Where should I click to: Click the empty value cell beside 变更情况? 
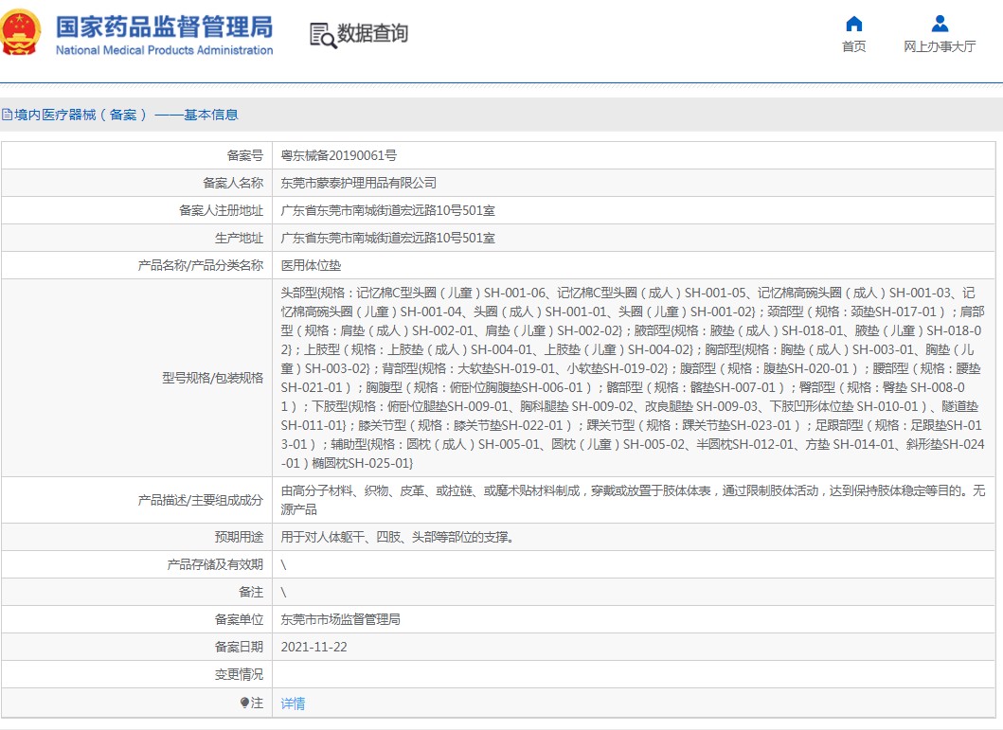634,674
